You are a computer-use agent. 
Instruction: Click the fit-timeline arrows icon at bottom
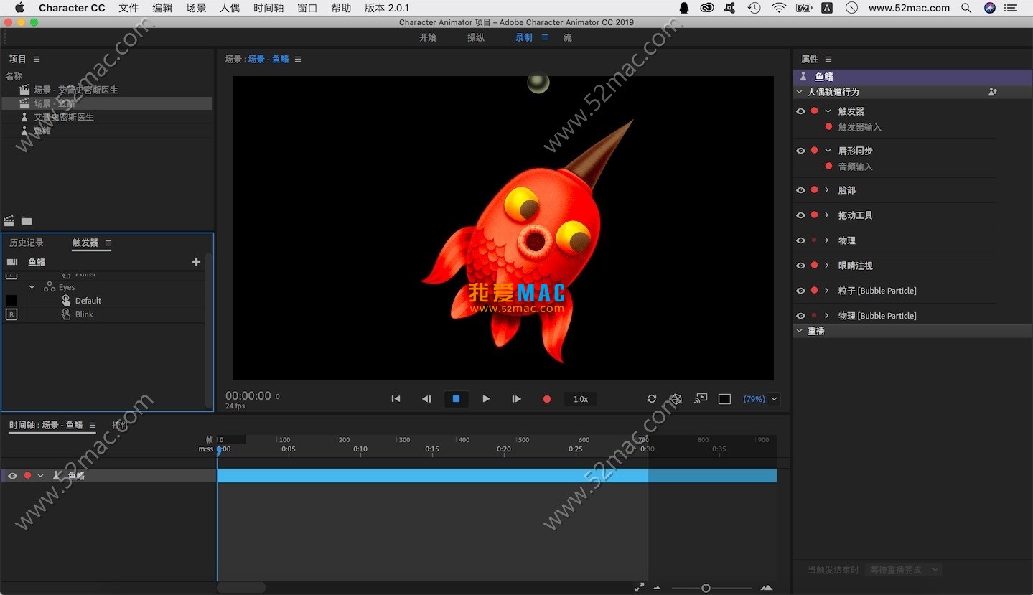(640, 587)
